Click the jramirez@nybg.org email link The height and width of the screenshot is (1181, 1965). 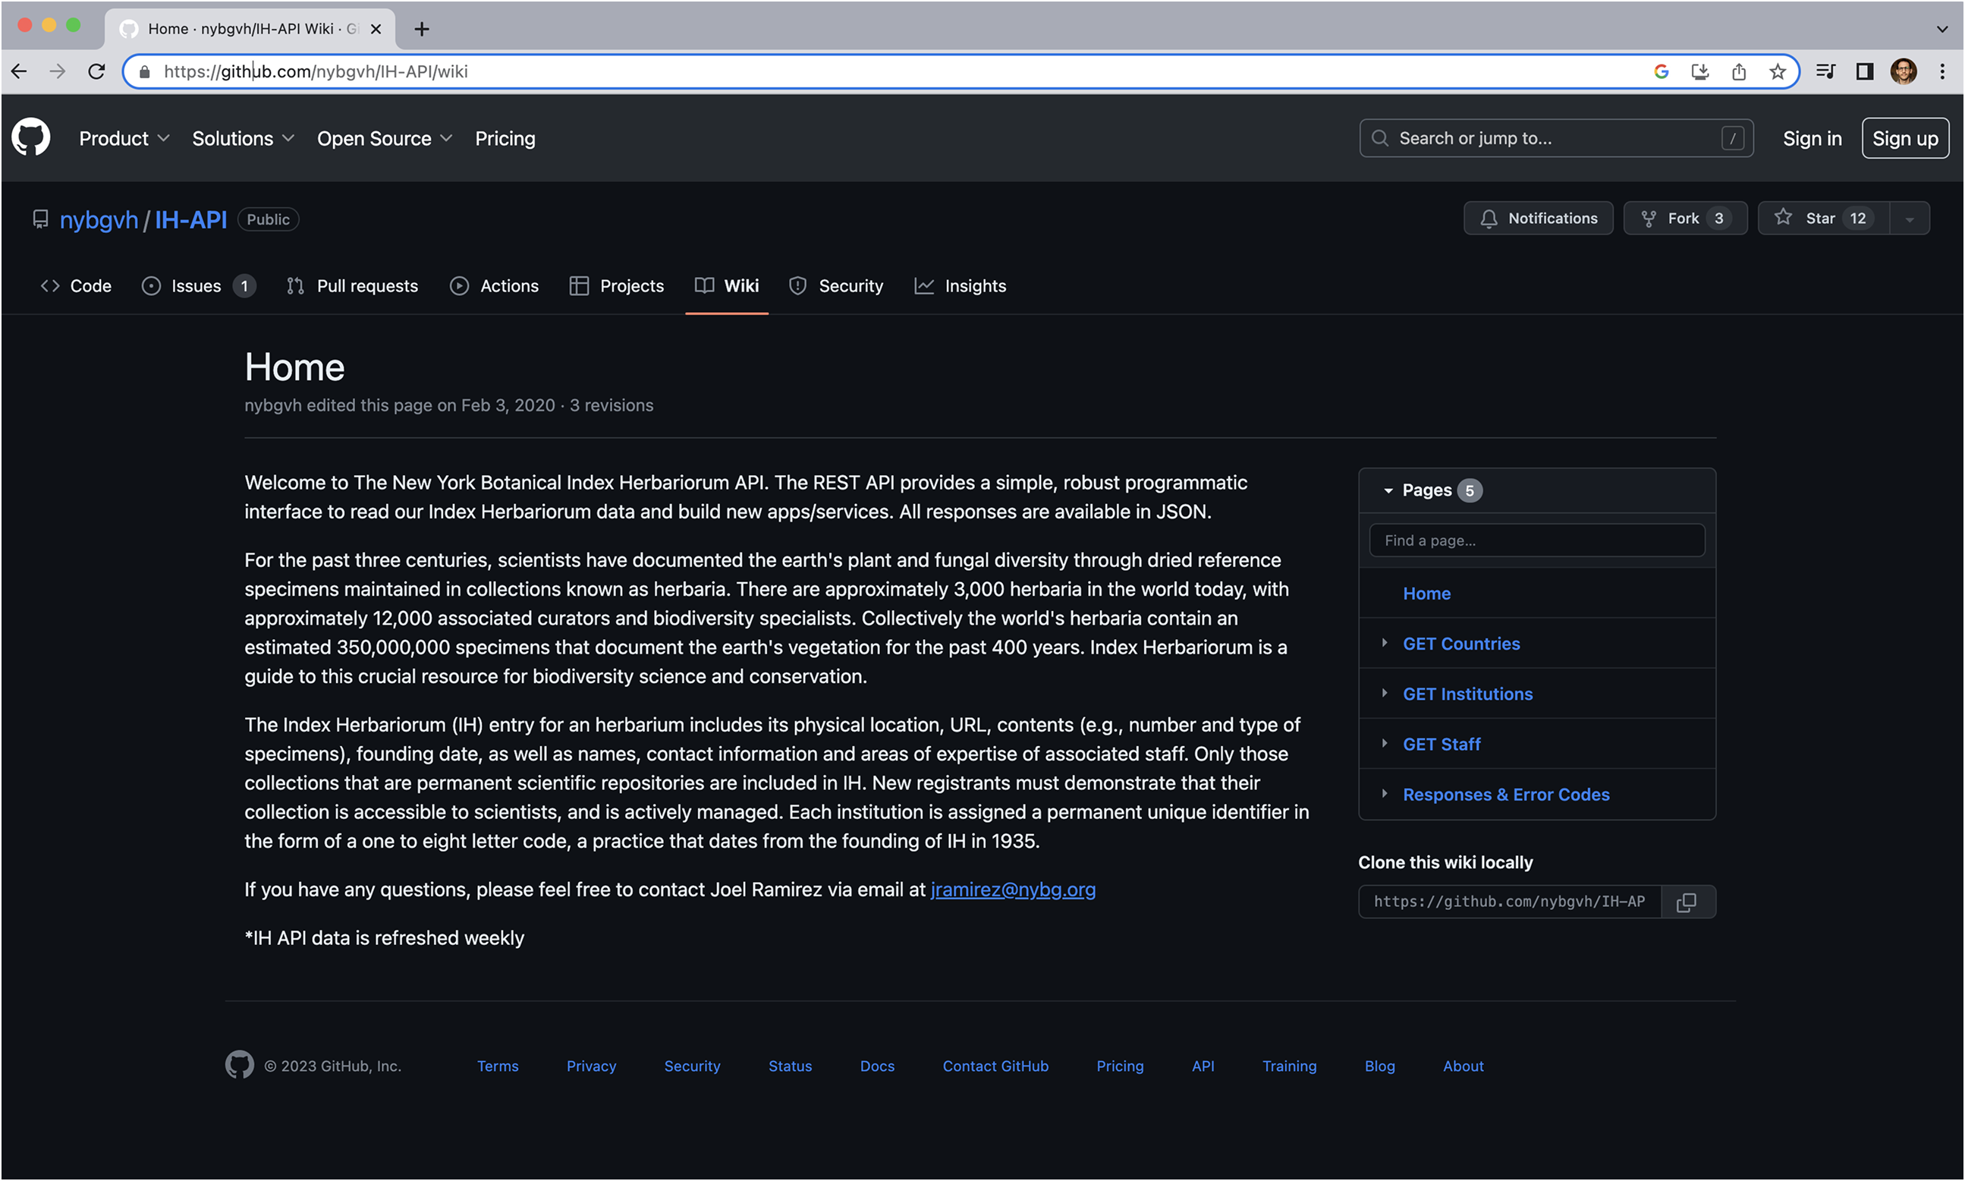coord(1013,890)
